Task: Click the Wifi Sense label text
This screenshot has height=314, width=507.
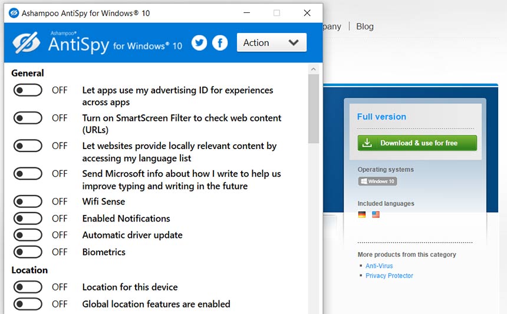Action: coord(104,201)
